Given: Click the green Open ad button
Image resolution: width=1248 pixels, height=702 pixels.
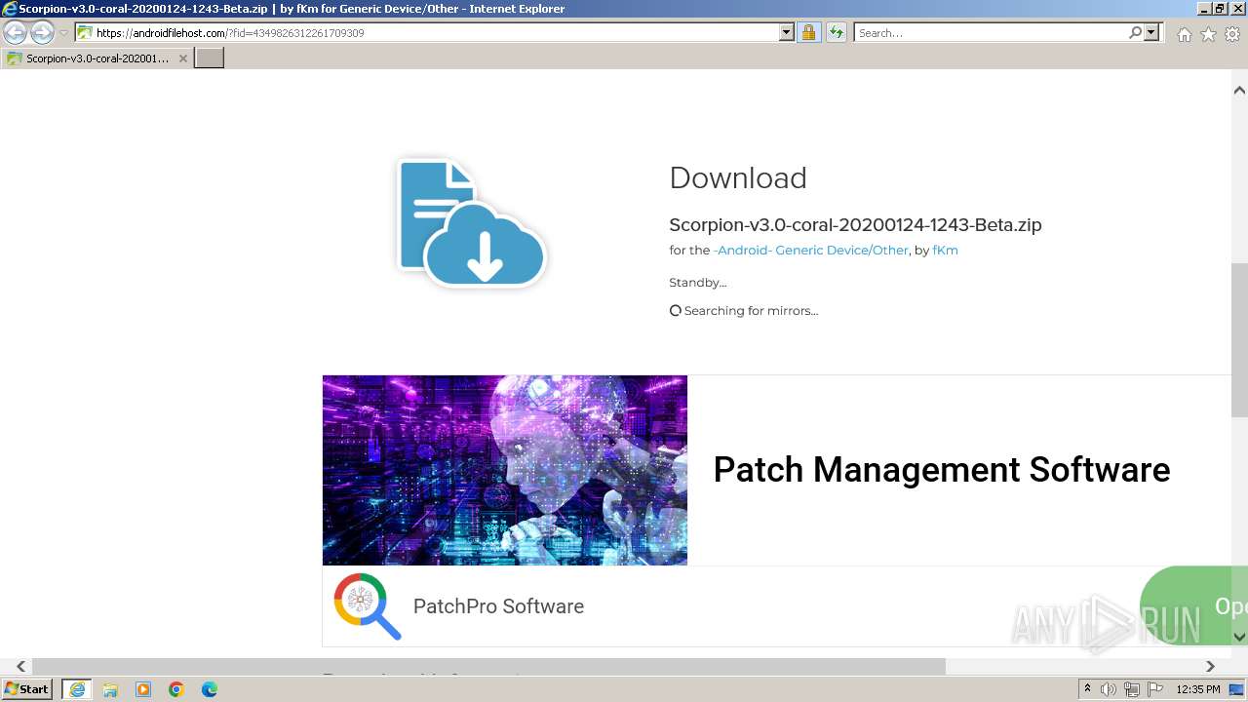Looking at the screenshot, I should [x=1186, y=606].
